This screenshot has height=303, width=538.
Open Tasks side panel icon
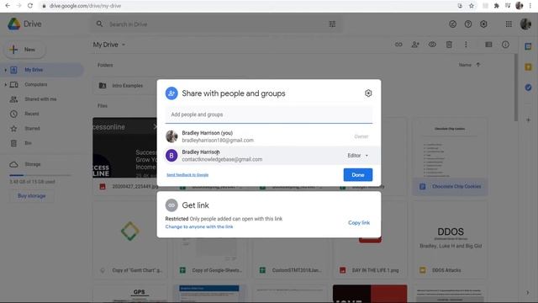click(x=529, y=88)
